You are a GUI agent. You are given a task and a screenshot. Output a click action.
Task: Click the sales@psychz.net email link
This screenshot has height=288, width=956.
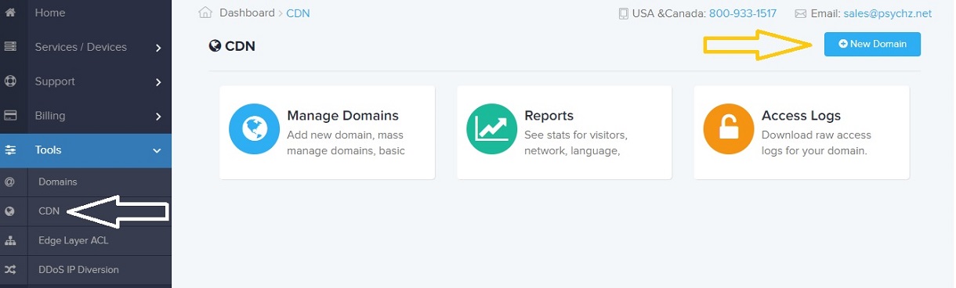(888, 13)
